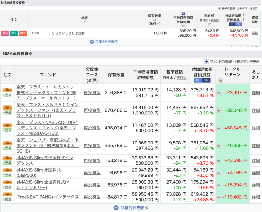The width and height of the screenshot is (262, 212).
Task: Expand total return -46,355 円 row
Action: 218,146
